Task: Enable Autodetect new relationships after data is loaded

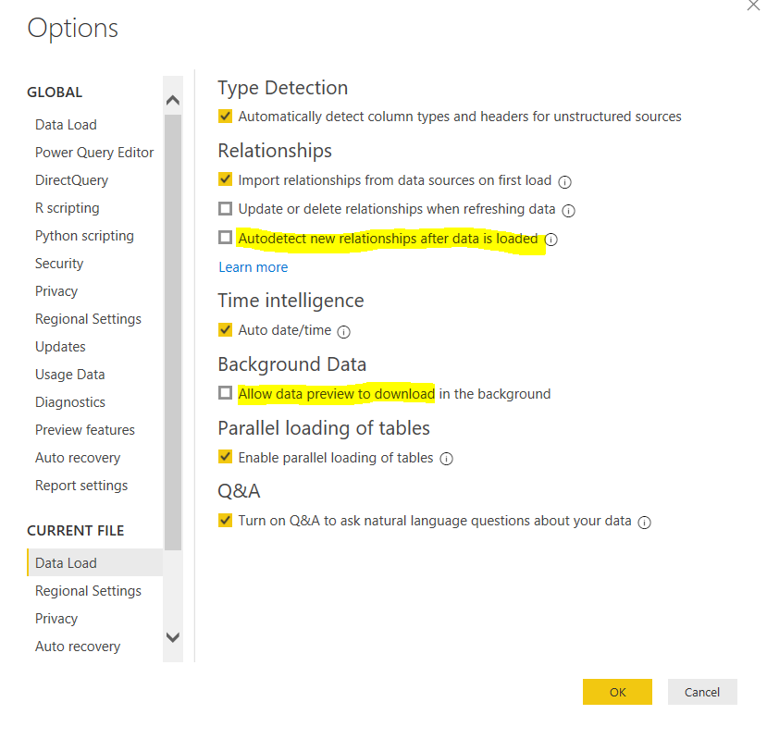Action: pyautogui.click(x=225, y=238)
